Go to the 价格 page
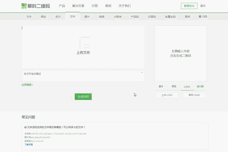 [x=95, y=6]
